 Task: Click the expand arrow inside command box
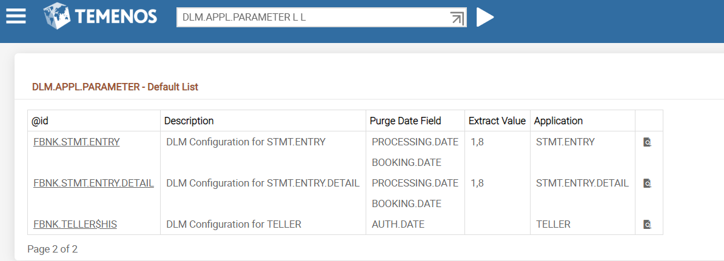[457, 18]
